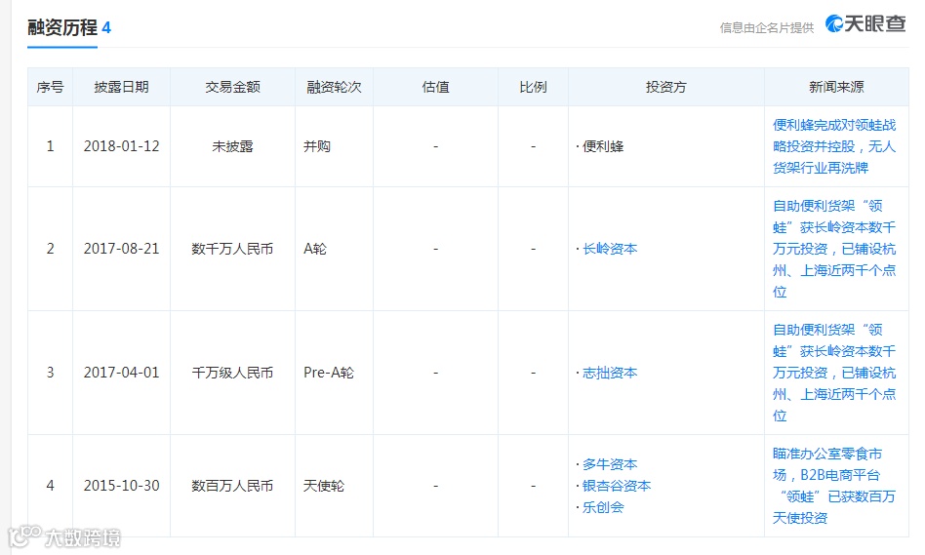Select date cell 2017-04-01

coord(122,373)
